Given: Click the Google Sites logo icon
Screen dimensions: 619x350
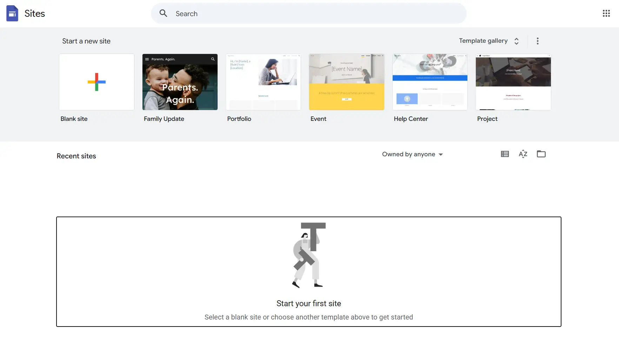Looking at the screenshot, I should (12, 13).
